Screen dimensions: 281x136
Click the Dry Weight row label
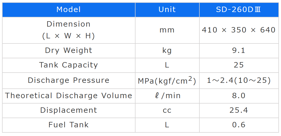click(x=69, y=50)
